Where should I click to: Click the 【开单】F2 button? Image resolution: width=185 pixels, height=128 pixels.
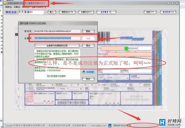click(x=106, y=12)
